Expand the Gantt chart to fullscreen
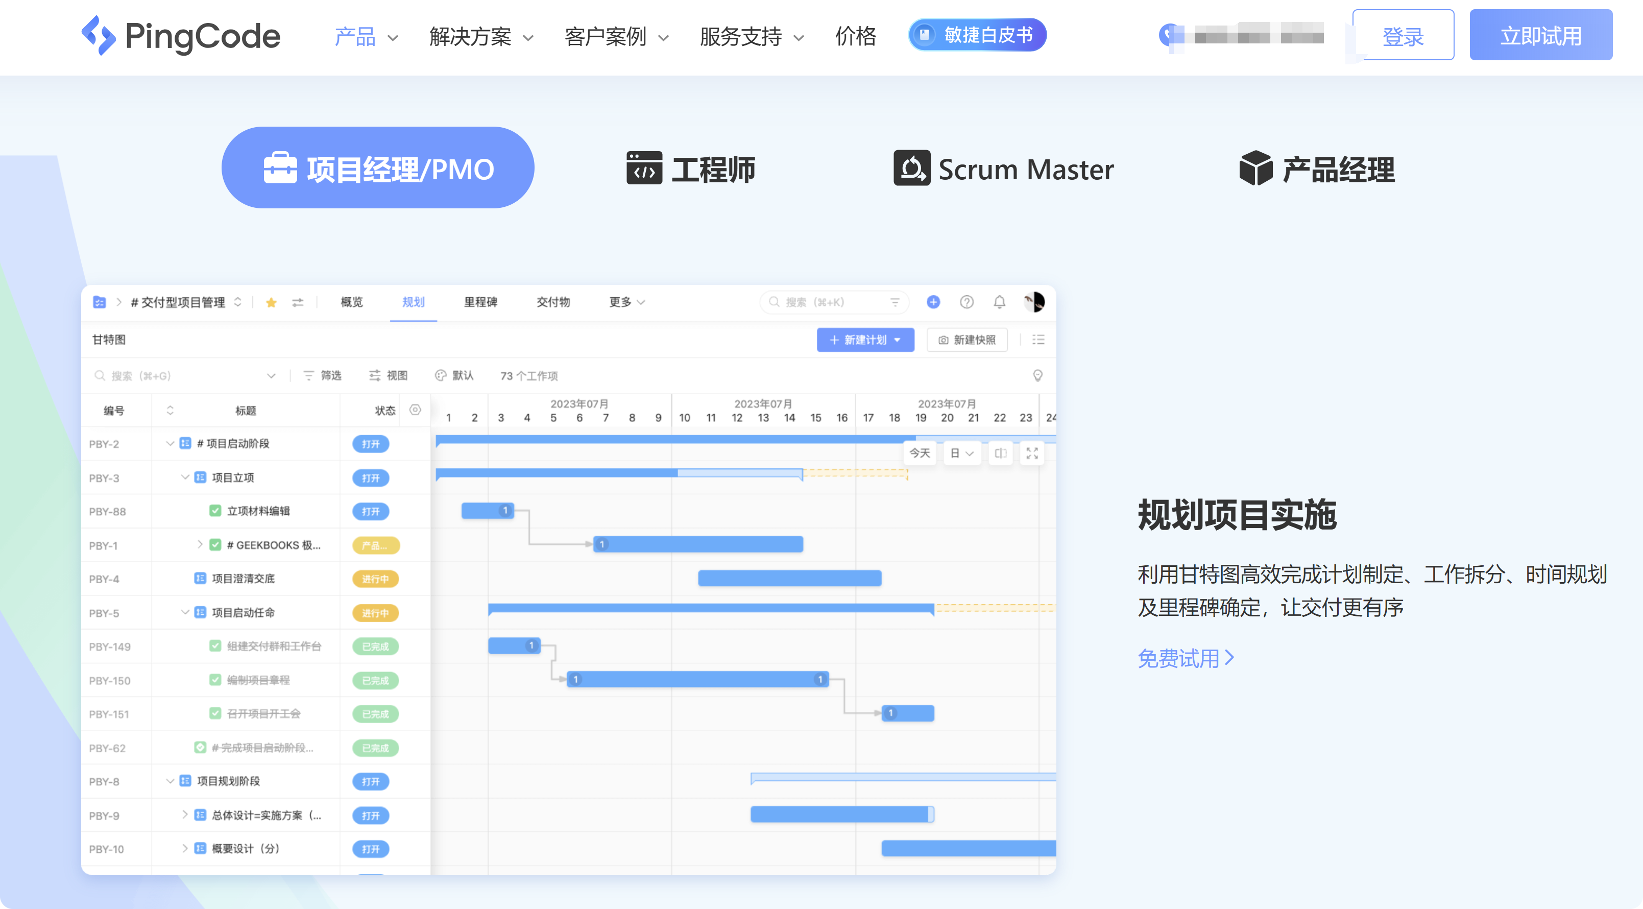The height and width of the screenshot is (909, 1643). 1032,453
